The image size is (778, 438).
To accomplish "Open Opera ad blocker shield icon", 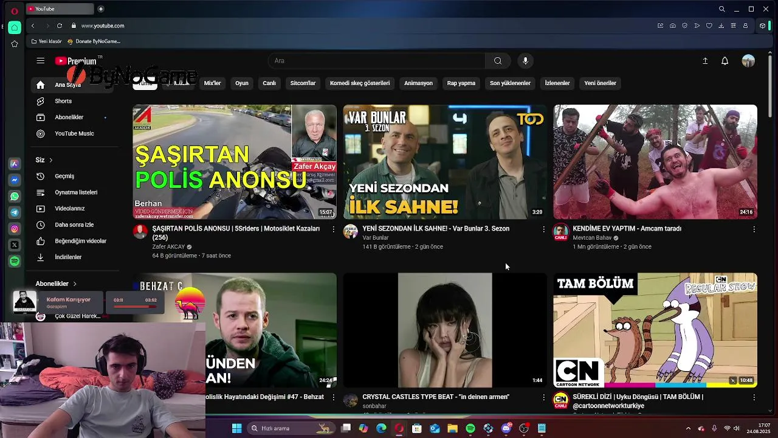I will [x=685, y=26].
